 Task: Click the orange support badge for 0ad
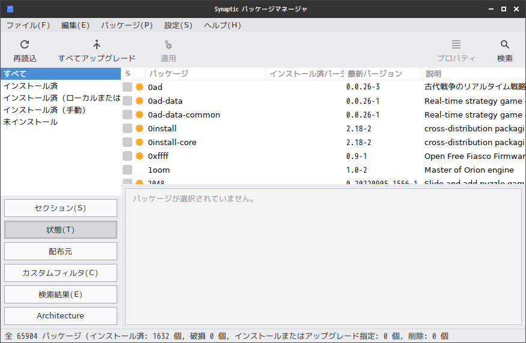pos(139,87)
